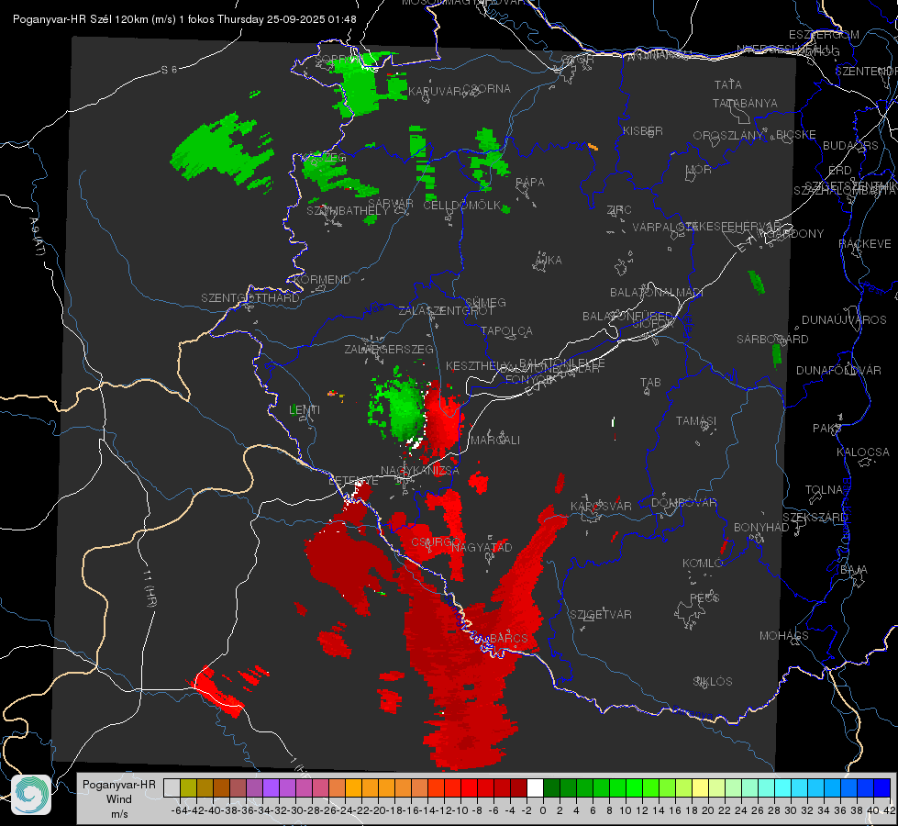
Task: Click the cyan swatch above 30
Action: (x=783, y=787)
